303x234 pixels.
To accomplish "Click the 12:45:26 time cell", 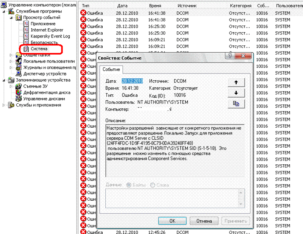I will 157,232.
